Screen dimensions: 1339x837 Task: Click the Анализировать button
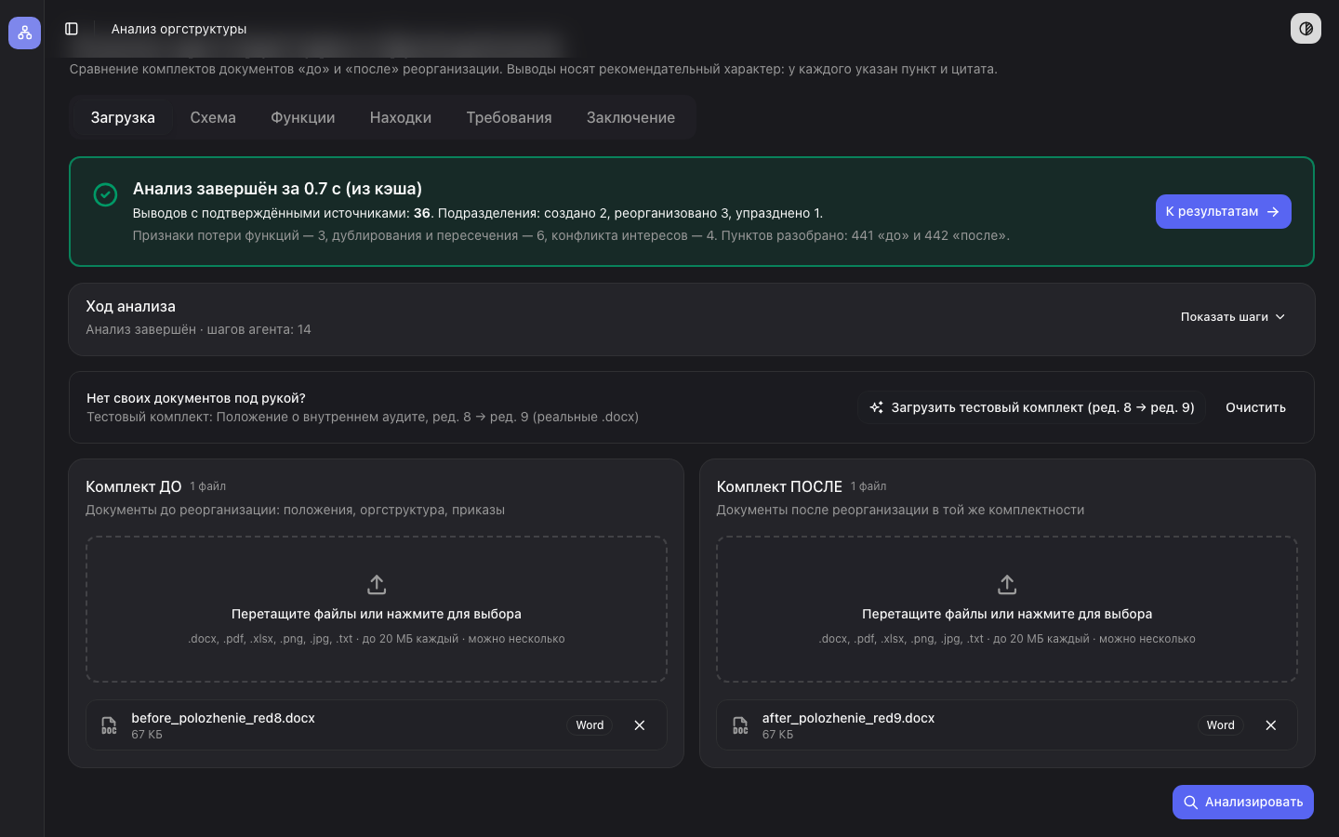pyautogui.click(x=1242, y=802)
